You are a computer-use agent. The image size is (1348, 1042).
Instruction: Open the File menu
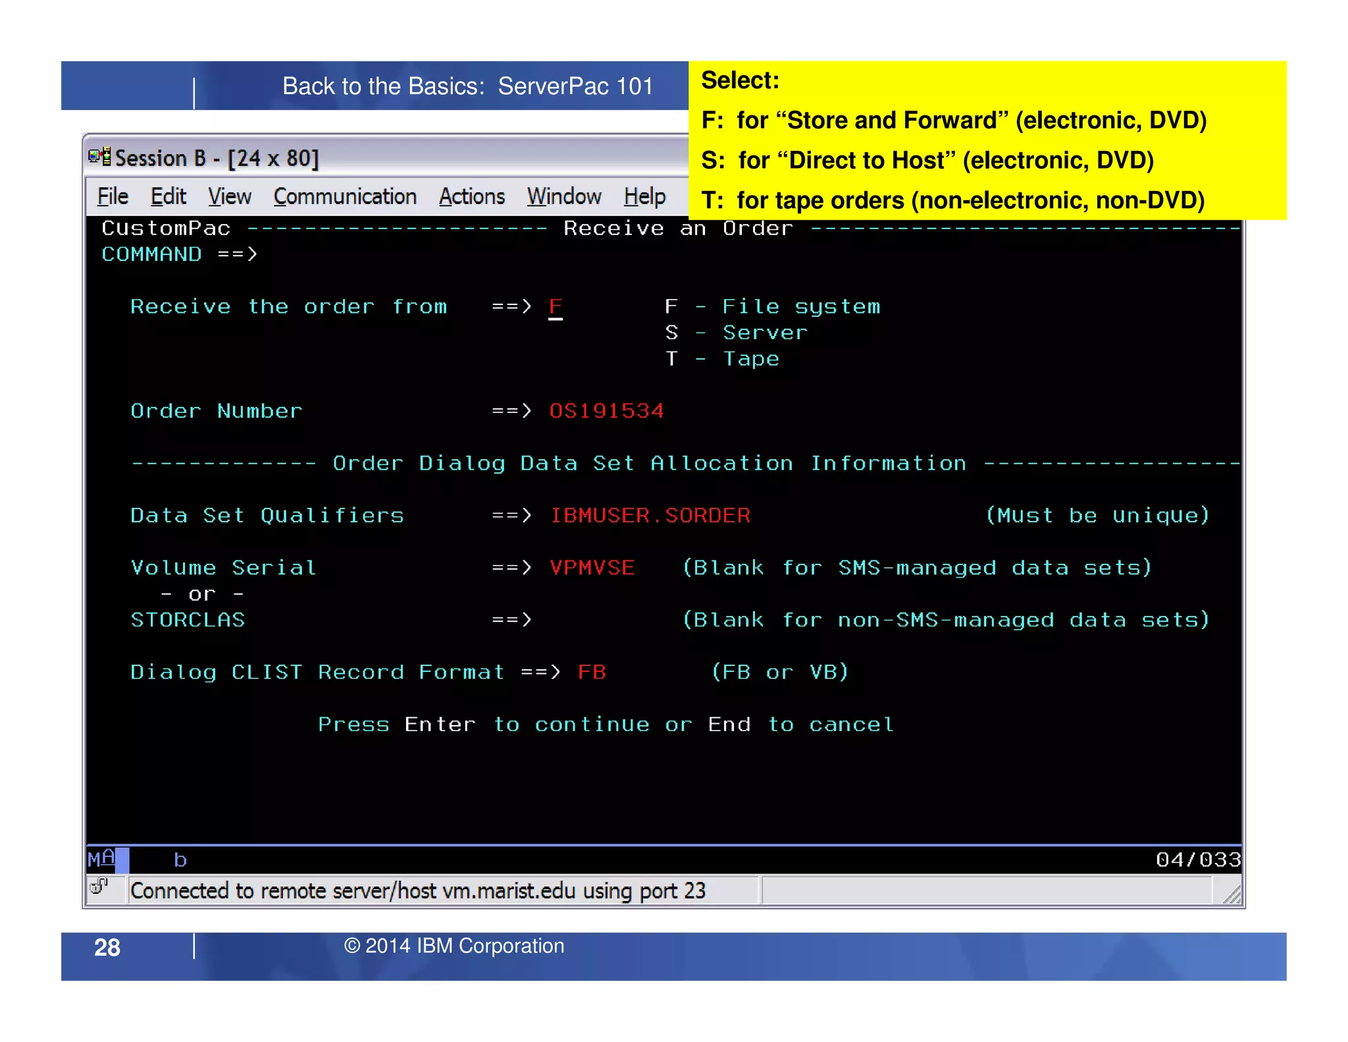tap(113, 196)
